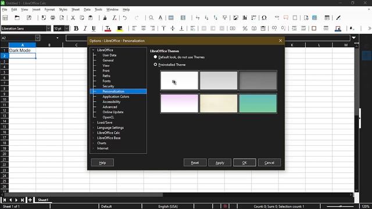Select the 'Preinstalled Theme' radio button
This screenshot has width=372, height=209.
pos(155,64)
